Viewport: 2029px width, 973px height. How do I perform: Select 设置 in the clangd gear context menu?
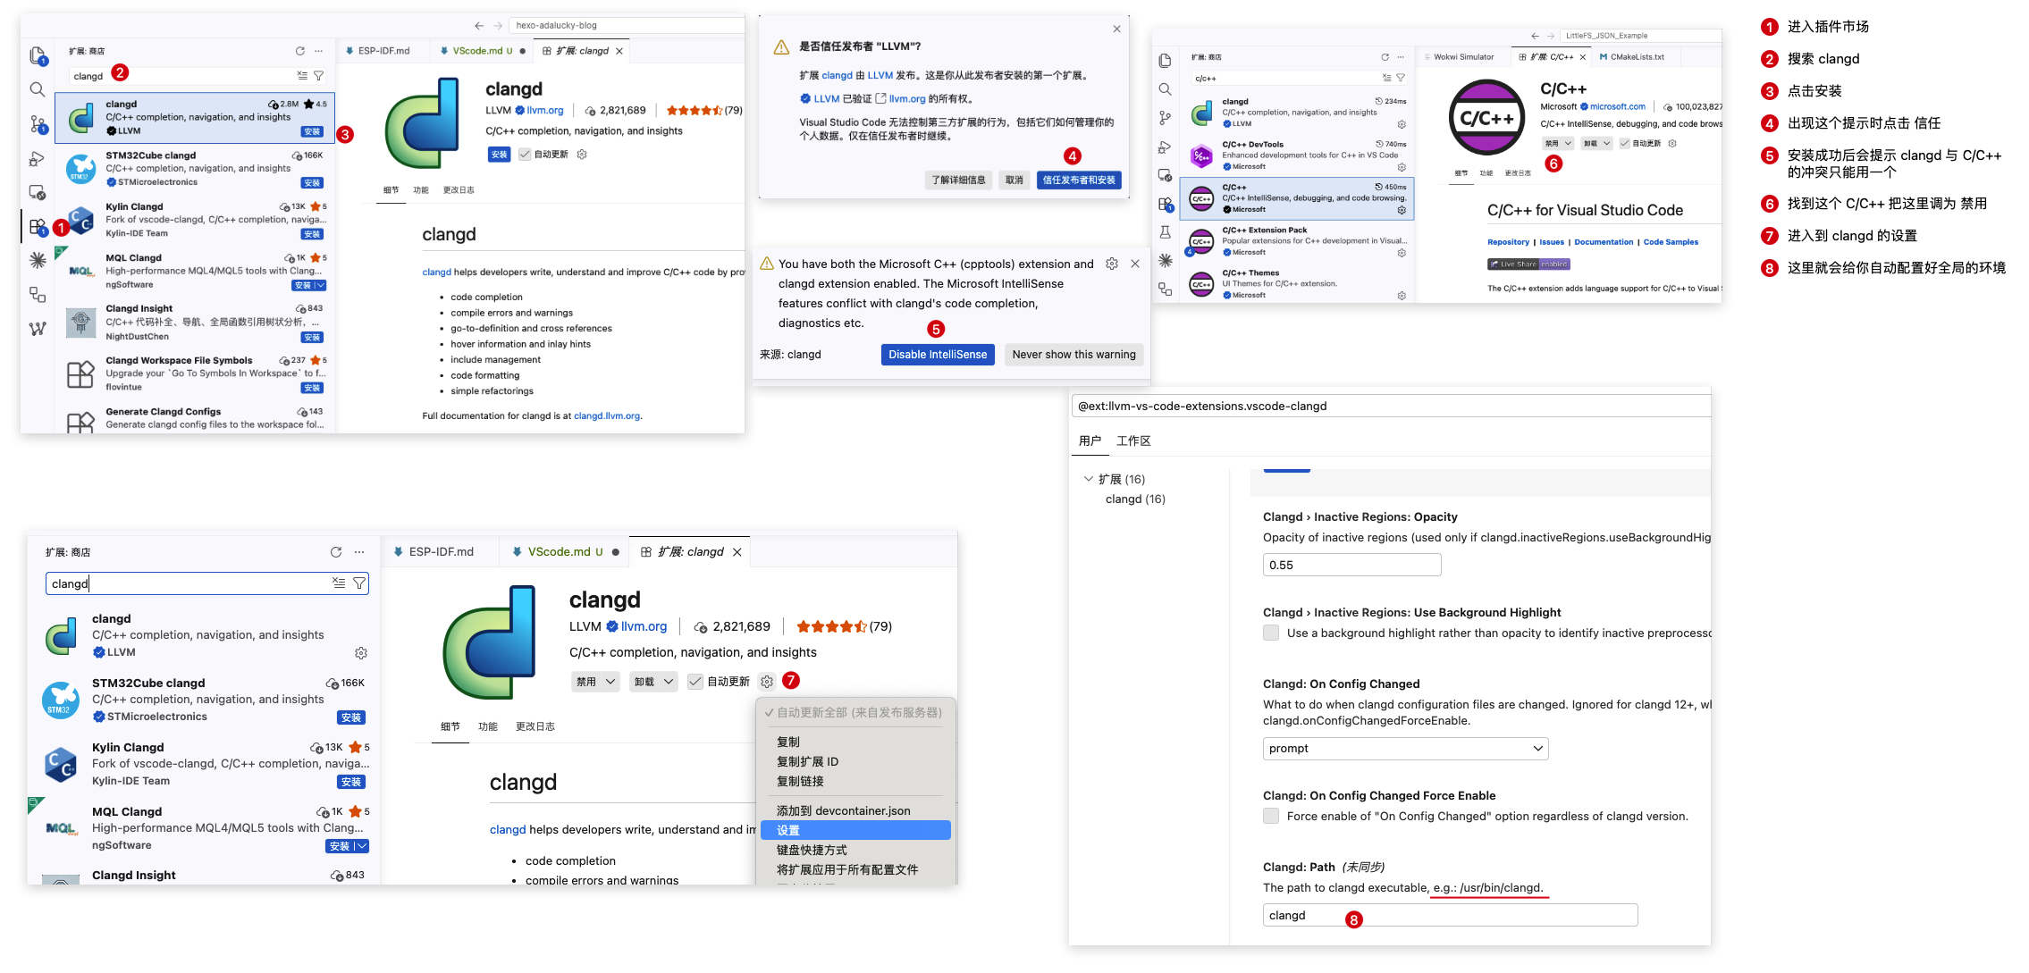pyautogui.click(x=855, y=830)
